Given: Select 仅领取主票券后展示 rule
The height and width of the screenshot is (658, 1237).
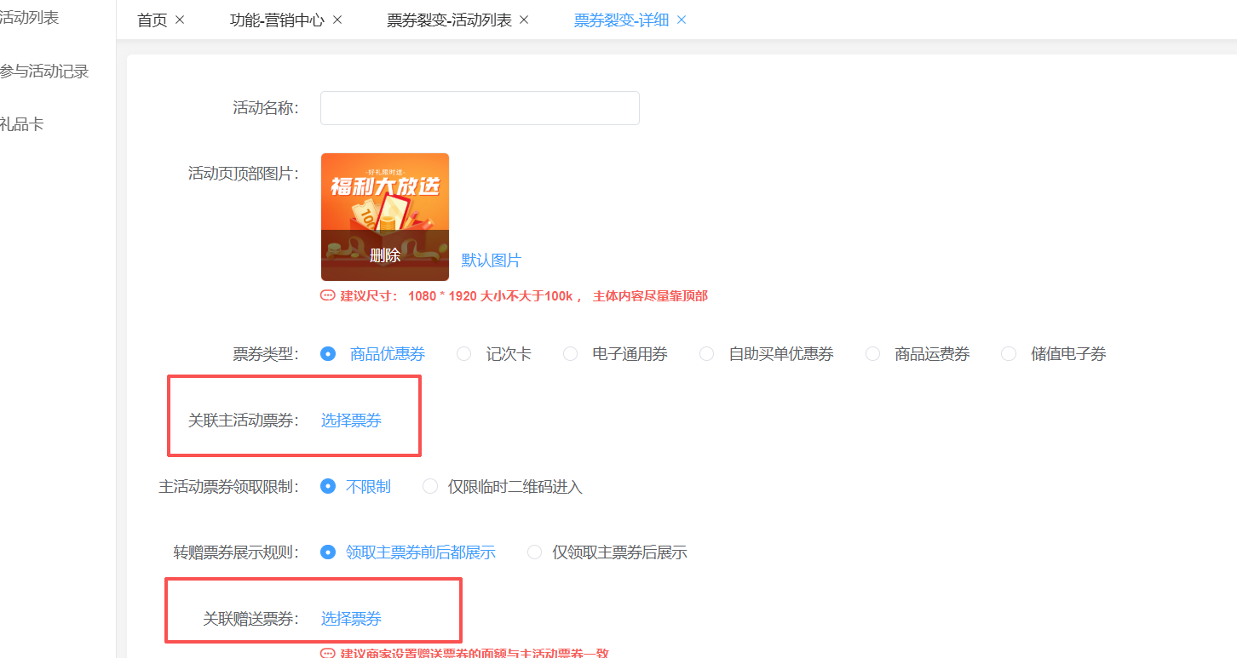Looking at the screenshot, I should 535,552.
